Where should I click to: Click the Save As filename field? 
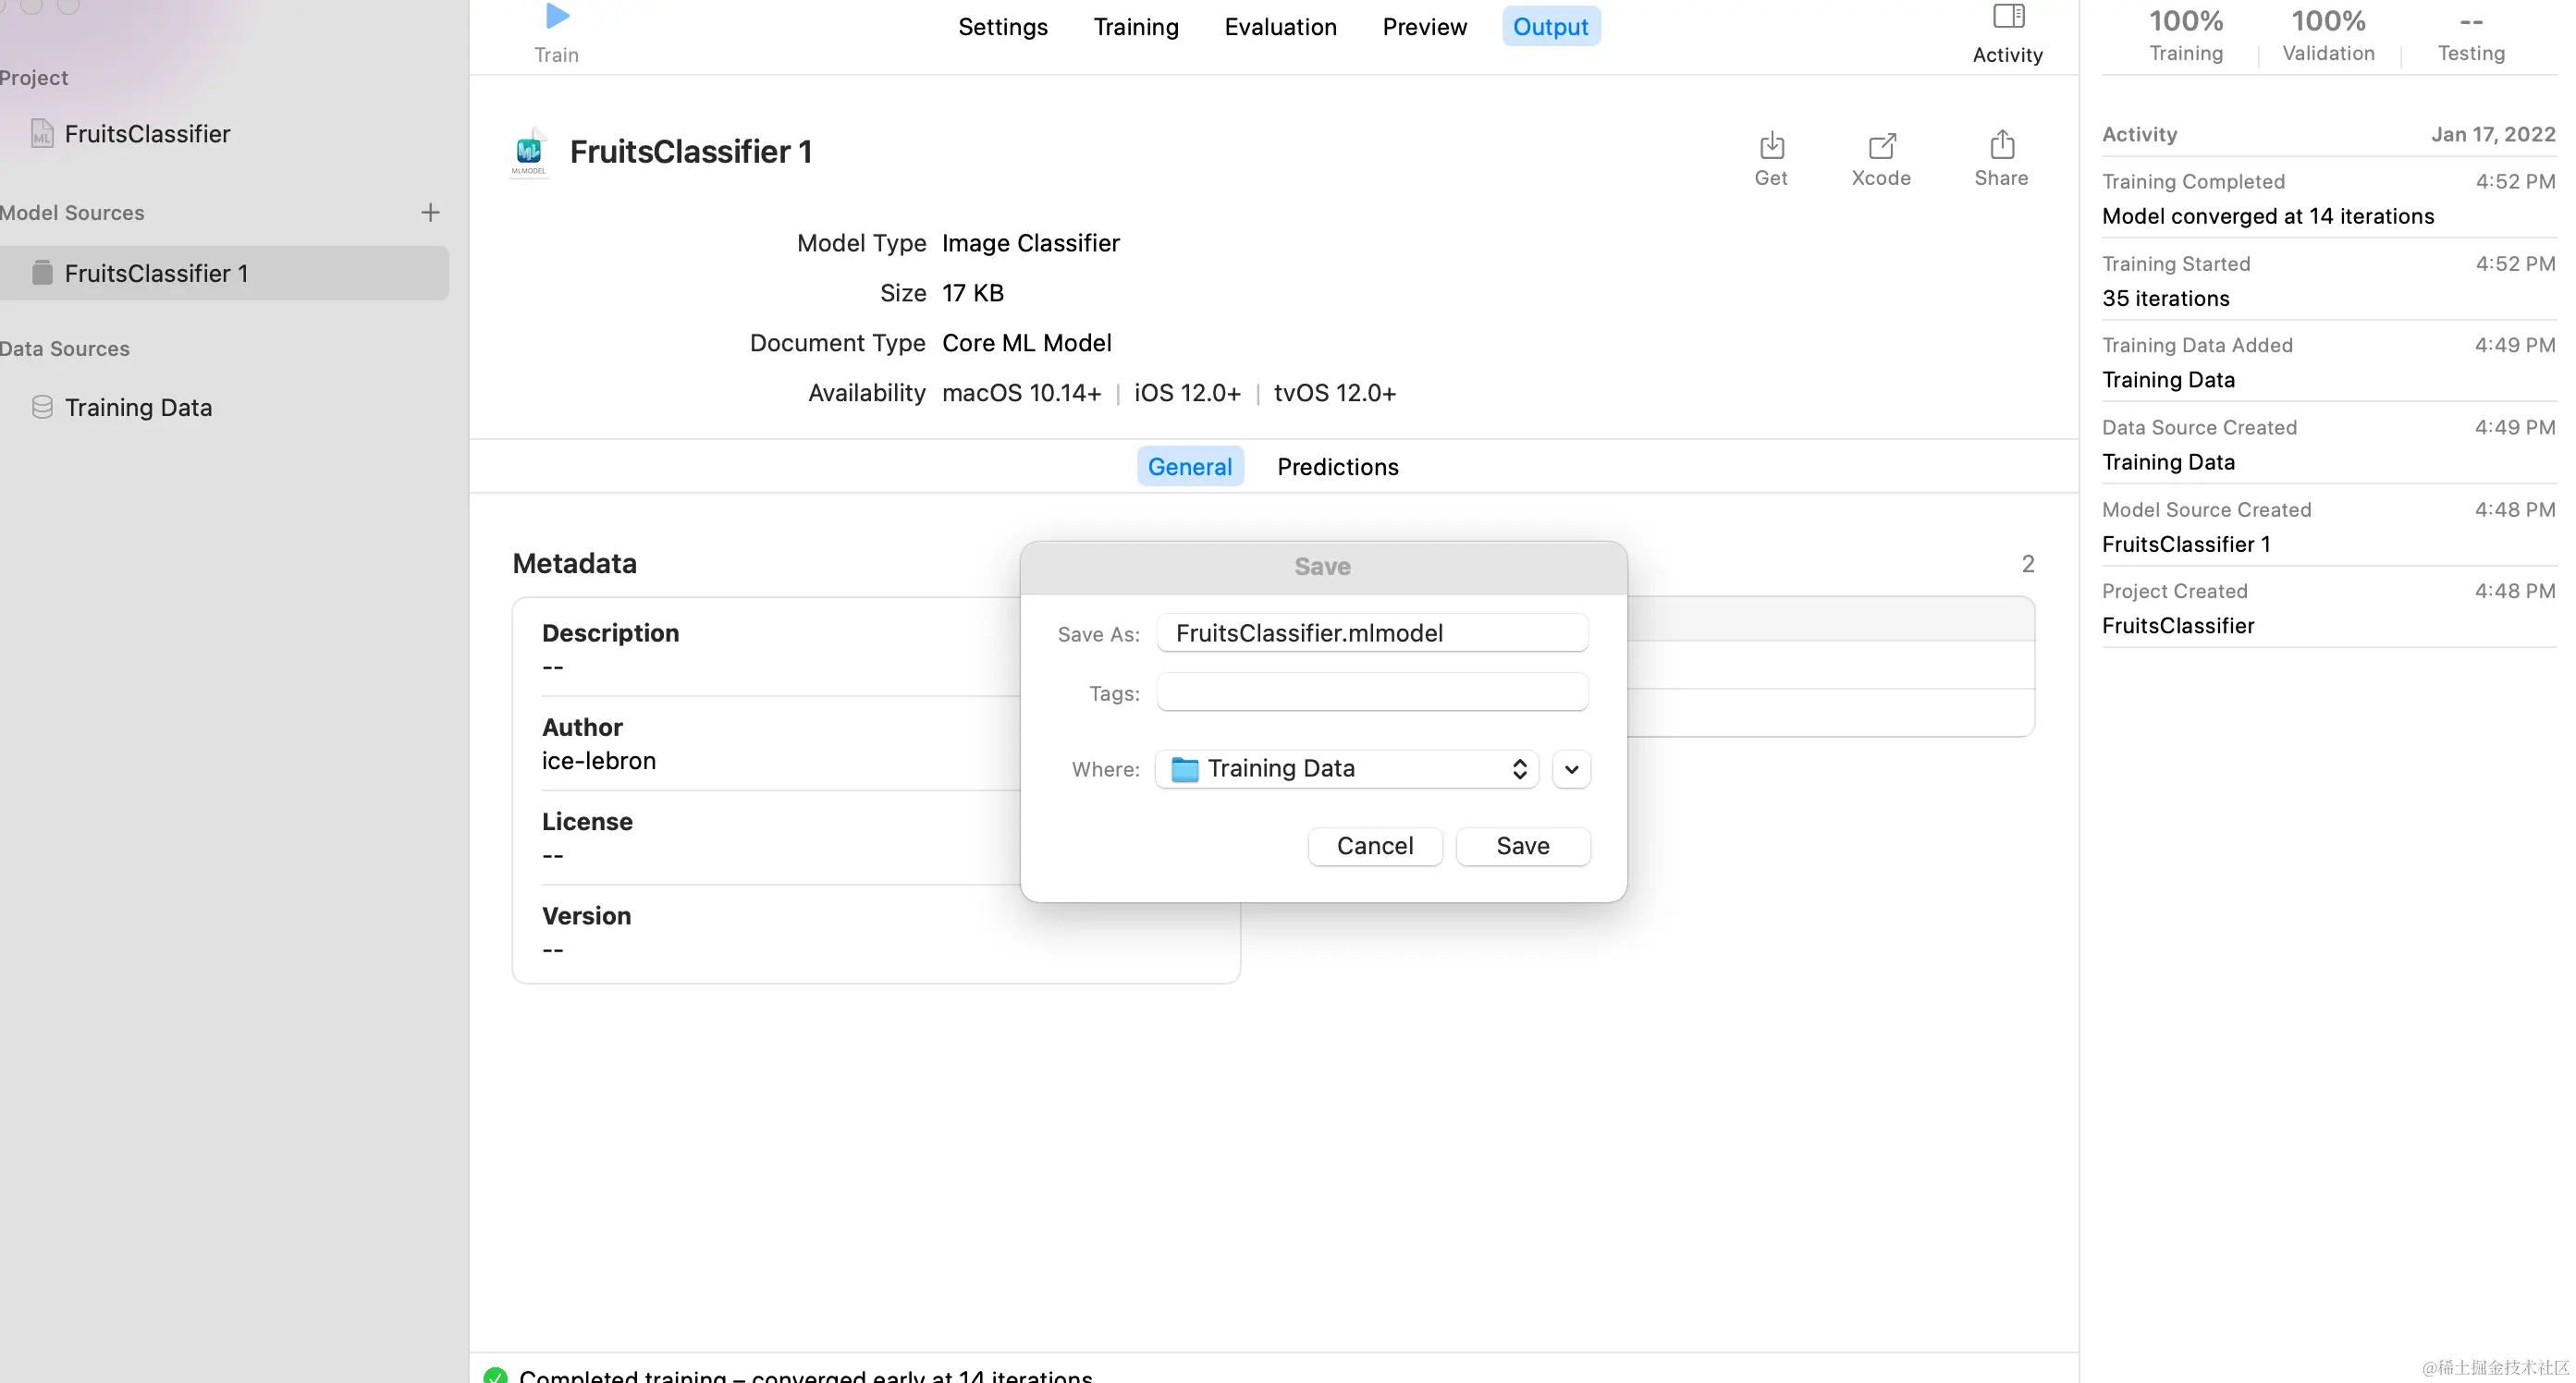pos(1372,633)
